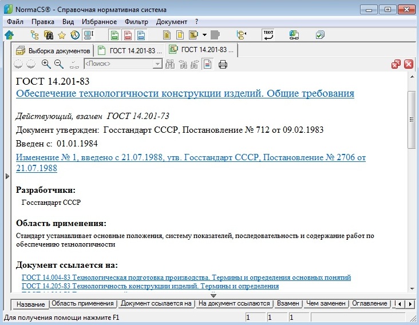
Task: Open the Избранное menu
Action: (x=99, y=22)
